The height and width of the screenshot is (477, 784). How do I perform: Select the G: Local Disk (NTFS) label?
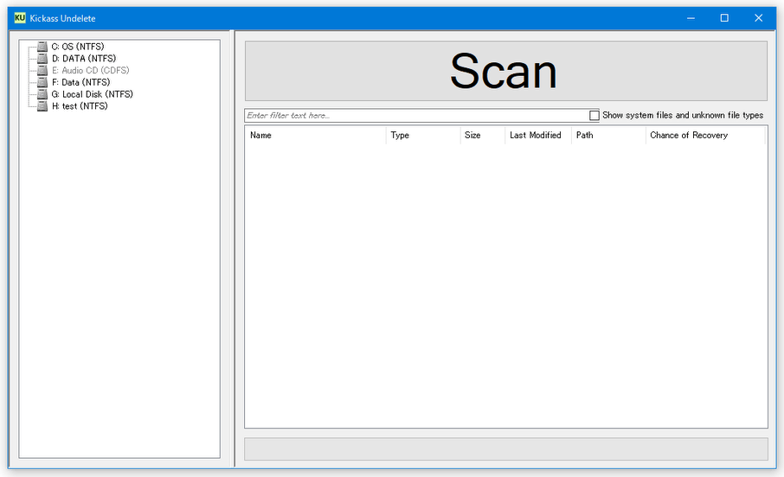tap(92, 94)
